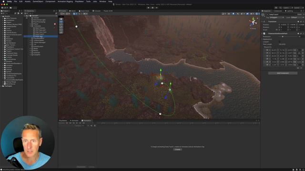Go to last keyframe in Animation window
This screenshot has width=305, height=171.
(83, 123)
